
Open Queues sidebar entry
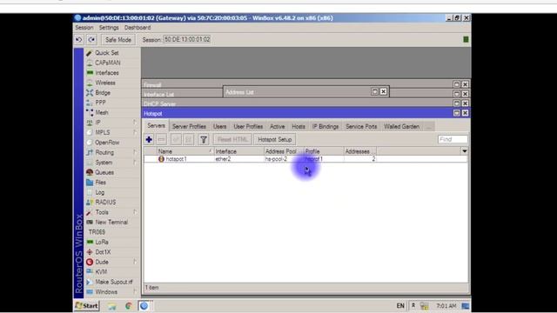coord(104,172)
